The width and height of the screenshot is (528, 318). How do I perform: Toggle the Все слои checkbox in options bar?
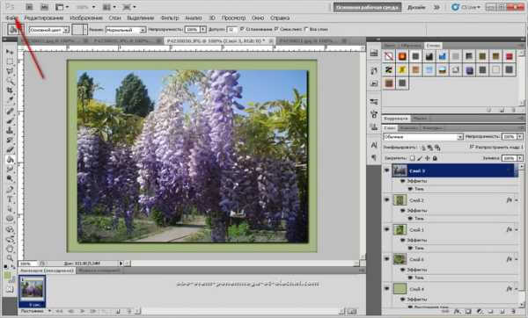[x=306, y=29]
